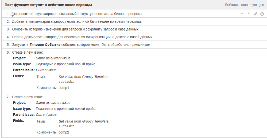Select the 'Запустить Типовое Событие' row
Image resolution: width=267 pixels, height=138 pixels.
(x=134, y=44)
